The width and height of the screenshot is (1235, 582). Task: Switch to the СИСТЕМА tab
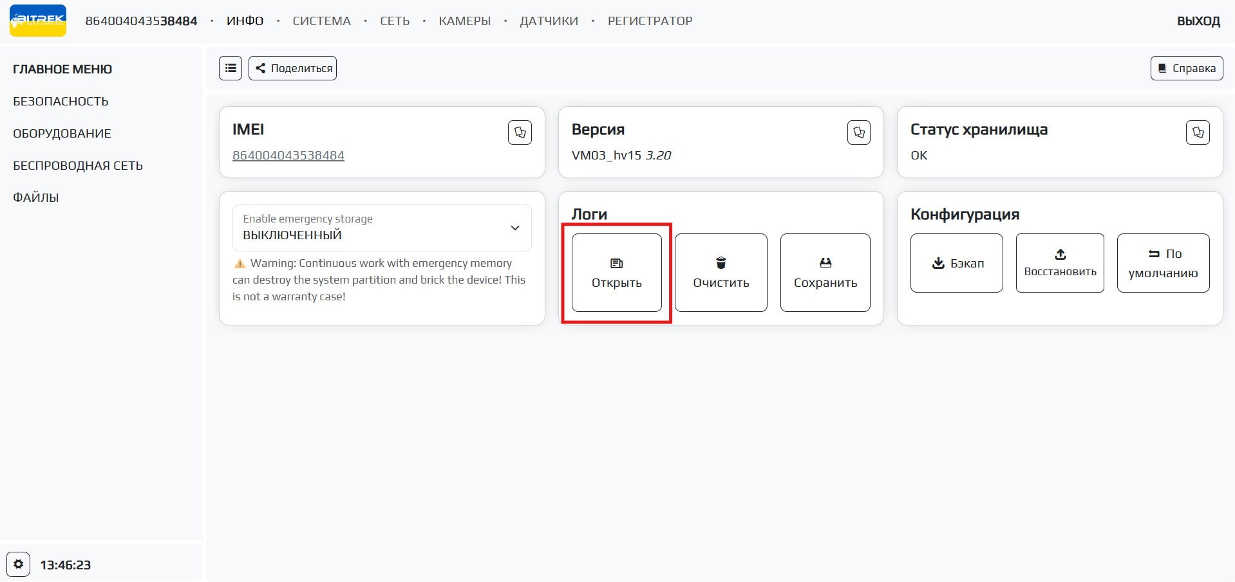tap(321, 21)
